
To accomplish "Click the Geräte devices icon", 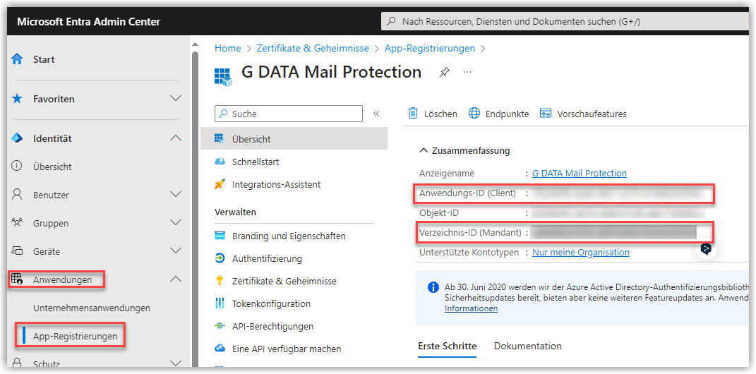I will tap(17, 251).
